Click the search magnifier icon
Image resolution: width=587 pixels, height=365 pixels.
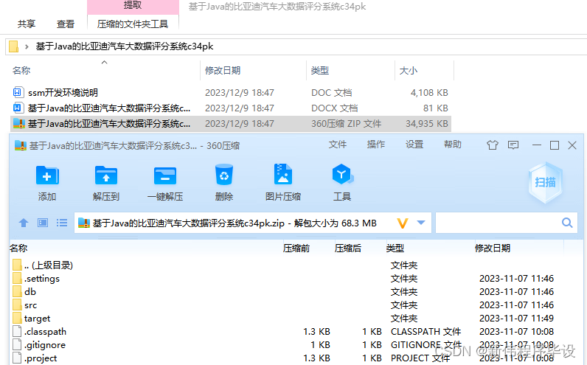click(x=567, y=223)
